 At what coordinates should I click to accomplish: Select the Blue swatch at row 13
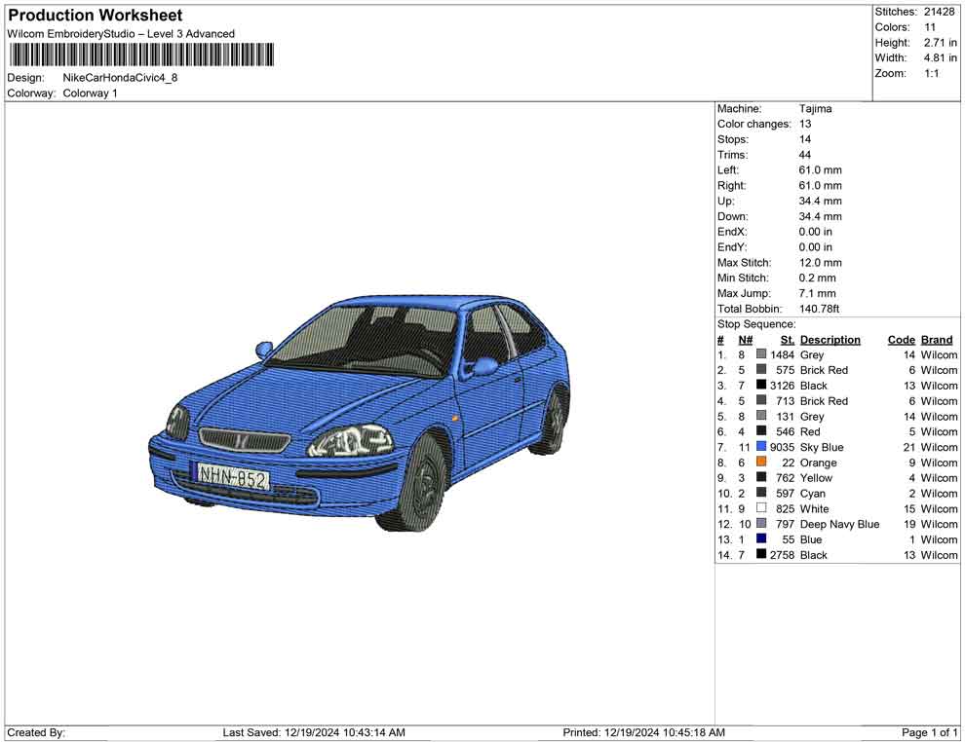(758, 539)
